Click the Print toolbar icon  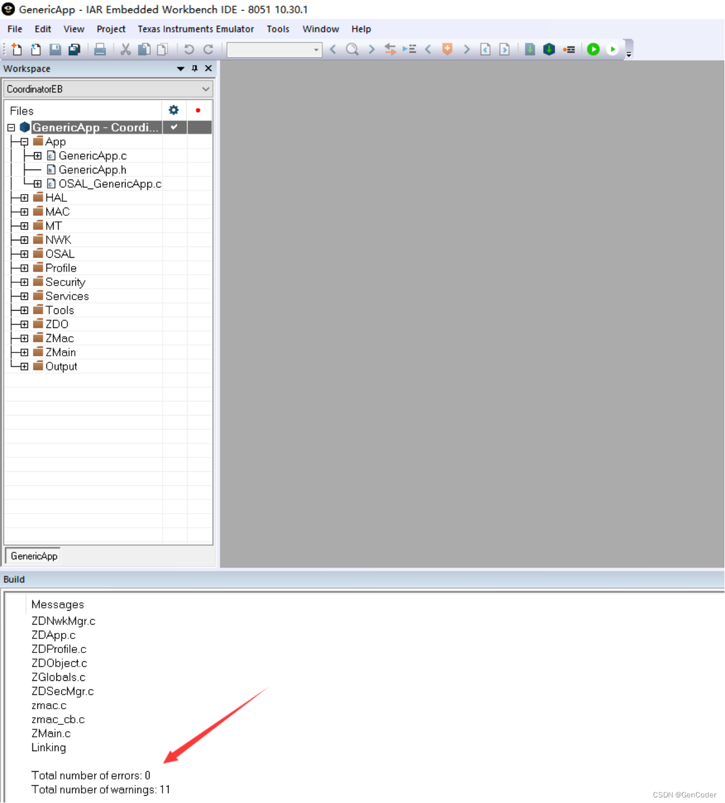tap(100, 50)
